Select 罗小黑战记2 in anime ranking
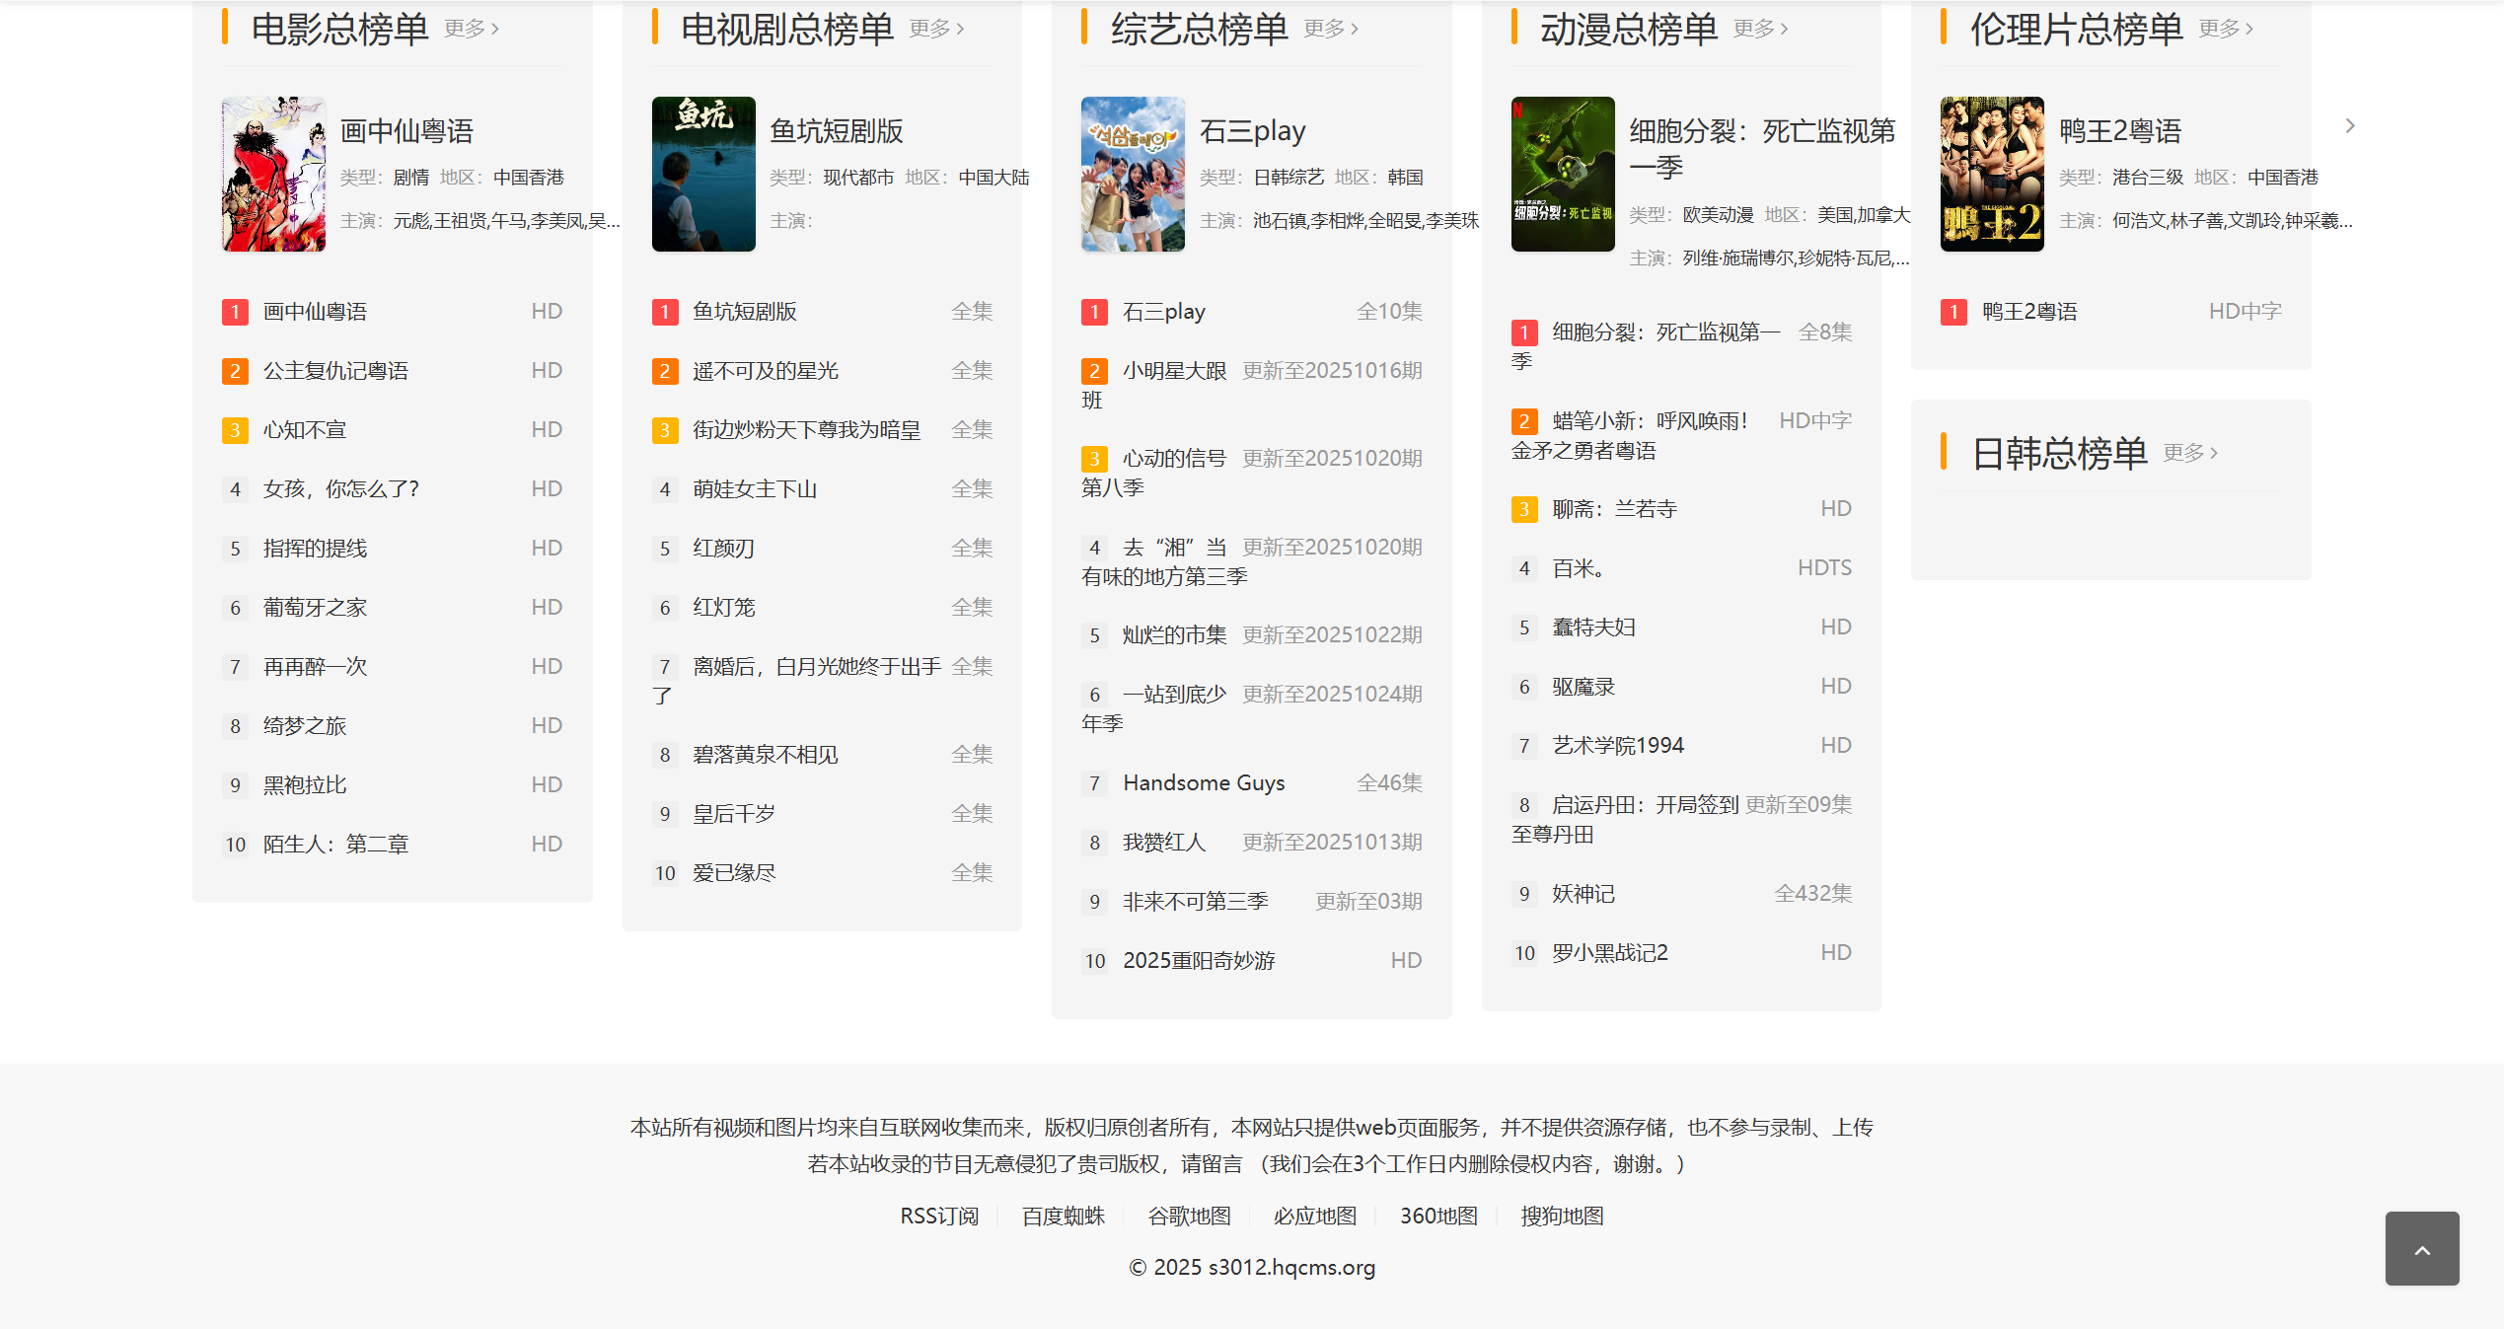The image size is (2504, 1329). [1609, 953]
